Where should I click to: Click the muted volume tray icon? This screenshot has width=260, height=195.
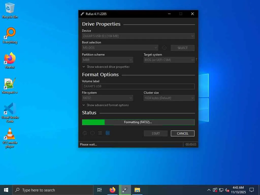pyautogui.click(x=227, y=190)
